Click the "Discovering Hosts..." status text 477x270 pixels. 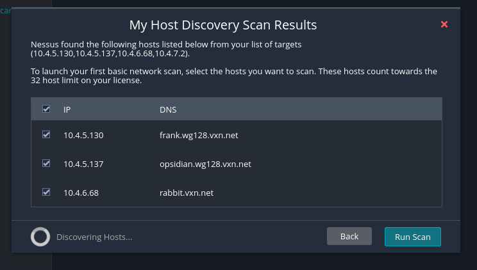[94, 237]
